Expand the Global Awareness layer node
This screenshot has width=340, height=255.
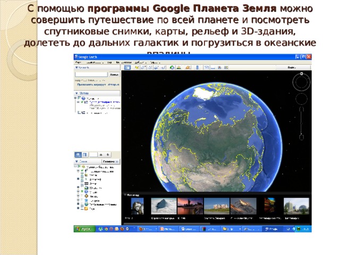tap(78, 204)
